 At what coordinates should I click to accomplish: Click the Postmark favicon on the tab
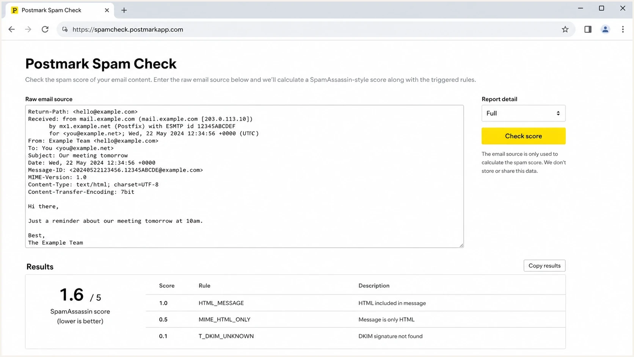point(14,10)
